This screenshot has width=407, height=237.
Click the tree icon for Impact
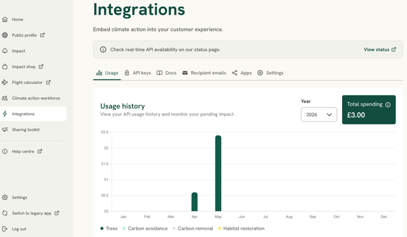coord(5,51)
